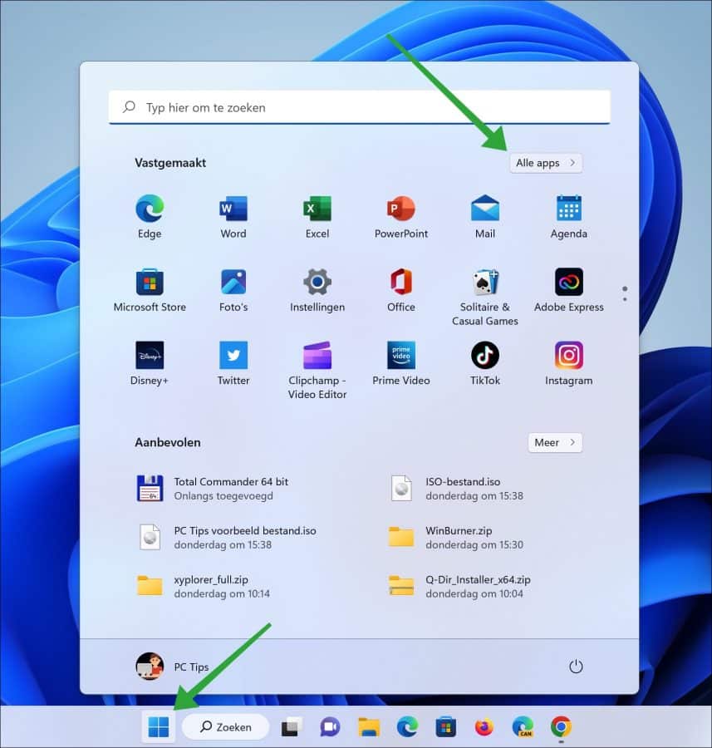The width and height of the screenshot is (712, 748).
Task: Open the Agenda calendar app
Action: click(x=568, y=217)
